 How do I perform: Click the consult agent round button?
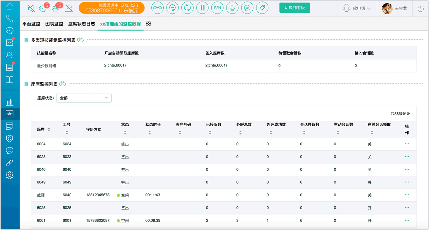(x=172, y=8)
